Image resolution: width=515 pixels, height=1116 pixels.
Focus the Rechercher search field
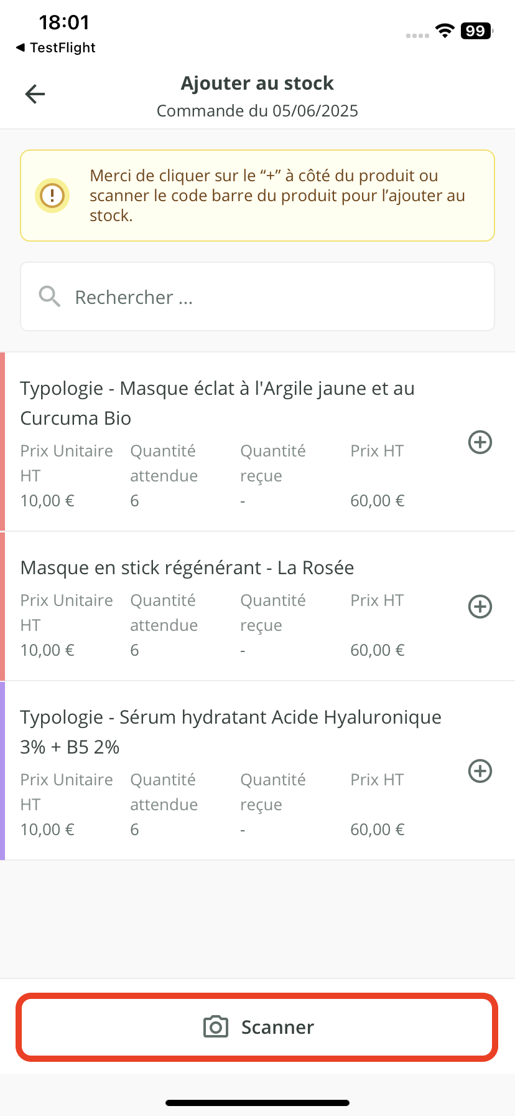click(274, 297)
